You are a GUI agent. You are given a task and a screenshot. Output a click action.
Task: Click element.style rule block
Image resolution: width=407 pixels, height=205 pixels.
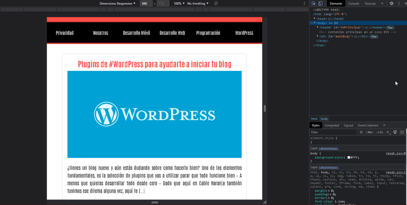tap(358, 140)
